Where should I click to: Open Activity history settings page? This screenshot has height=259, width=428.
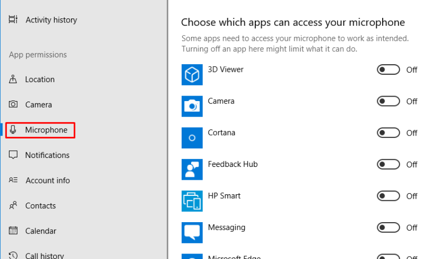coord(51,20)
